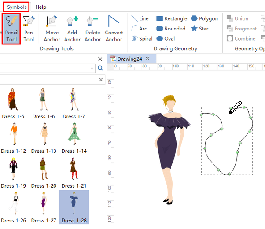Draw with the Rounded rectangle tool
265x229 pixels.
171,29
